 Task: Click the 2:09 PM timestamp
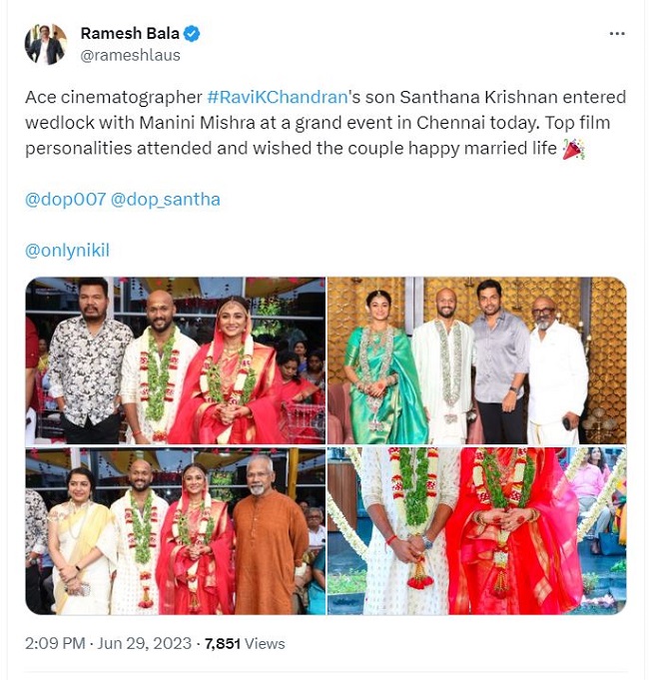tap(55, 644)
